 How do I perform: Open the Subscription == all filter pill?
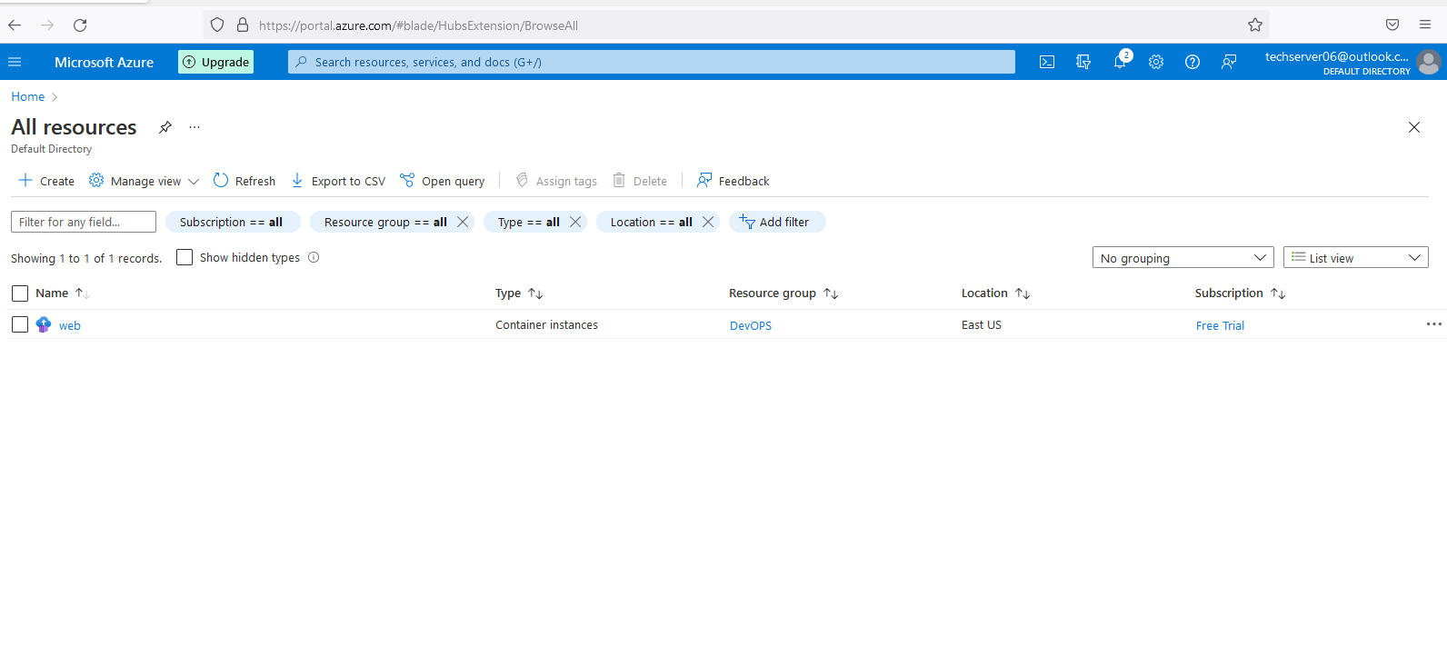point(233,222)
